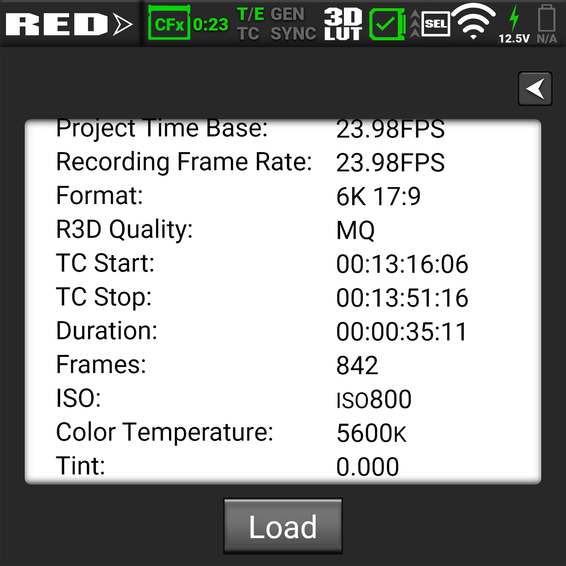
Task: Tap the 3D LUT indicator
Action: click(x=343, y=24)
